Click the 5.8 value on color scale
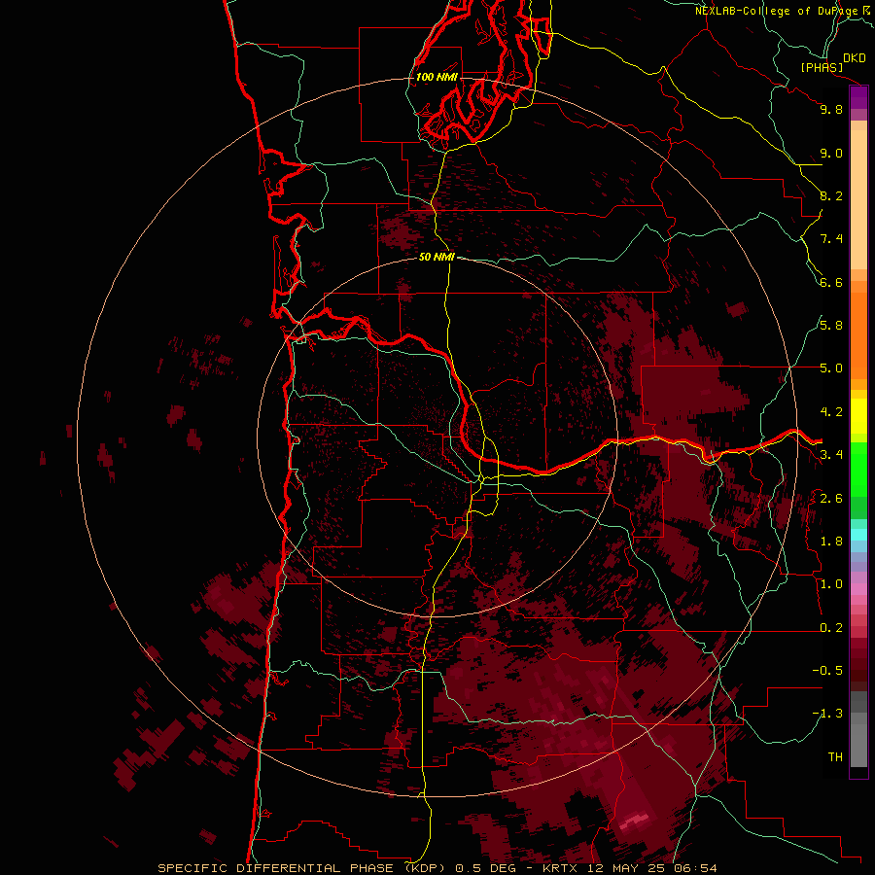Screen dimensions: 875x875 click(x=831, y=326)
